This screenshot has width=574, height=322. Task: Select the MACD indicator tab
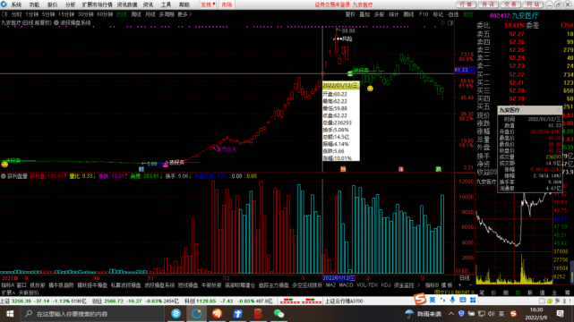pos(346,285)
